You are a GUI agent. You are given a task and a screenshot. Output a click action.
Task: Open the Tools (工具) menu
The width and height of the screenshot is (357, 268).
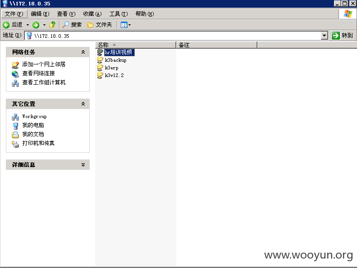tap(119, 14)
